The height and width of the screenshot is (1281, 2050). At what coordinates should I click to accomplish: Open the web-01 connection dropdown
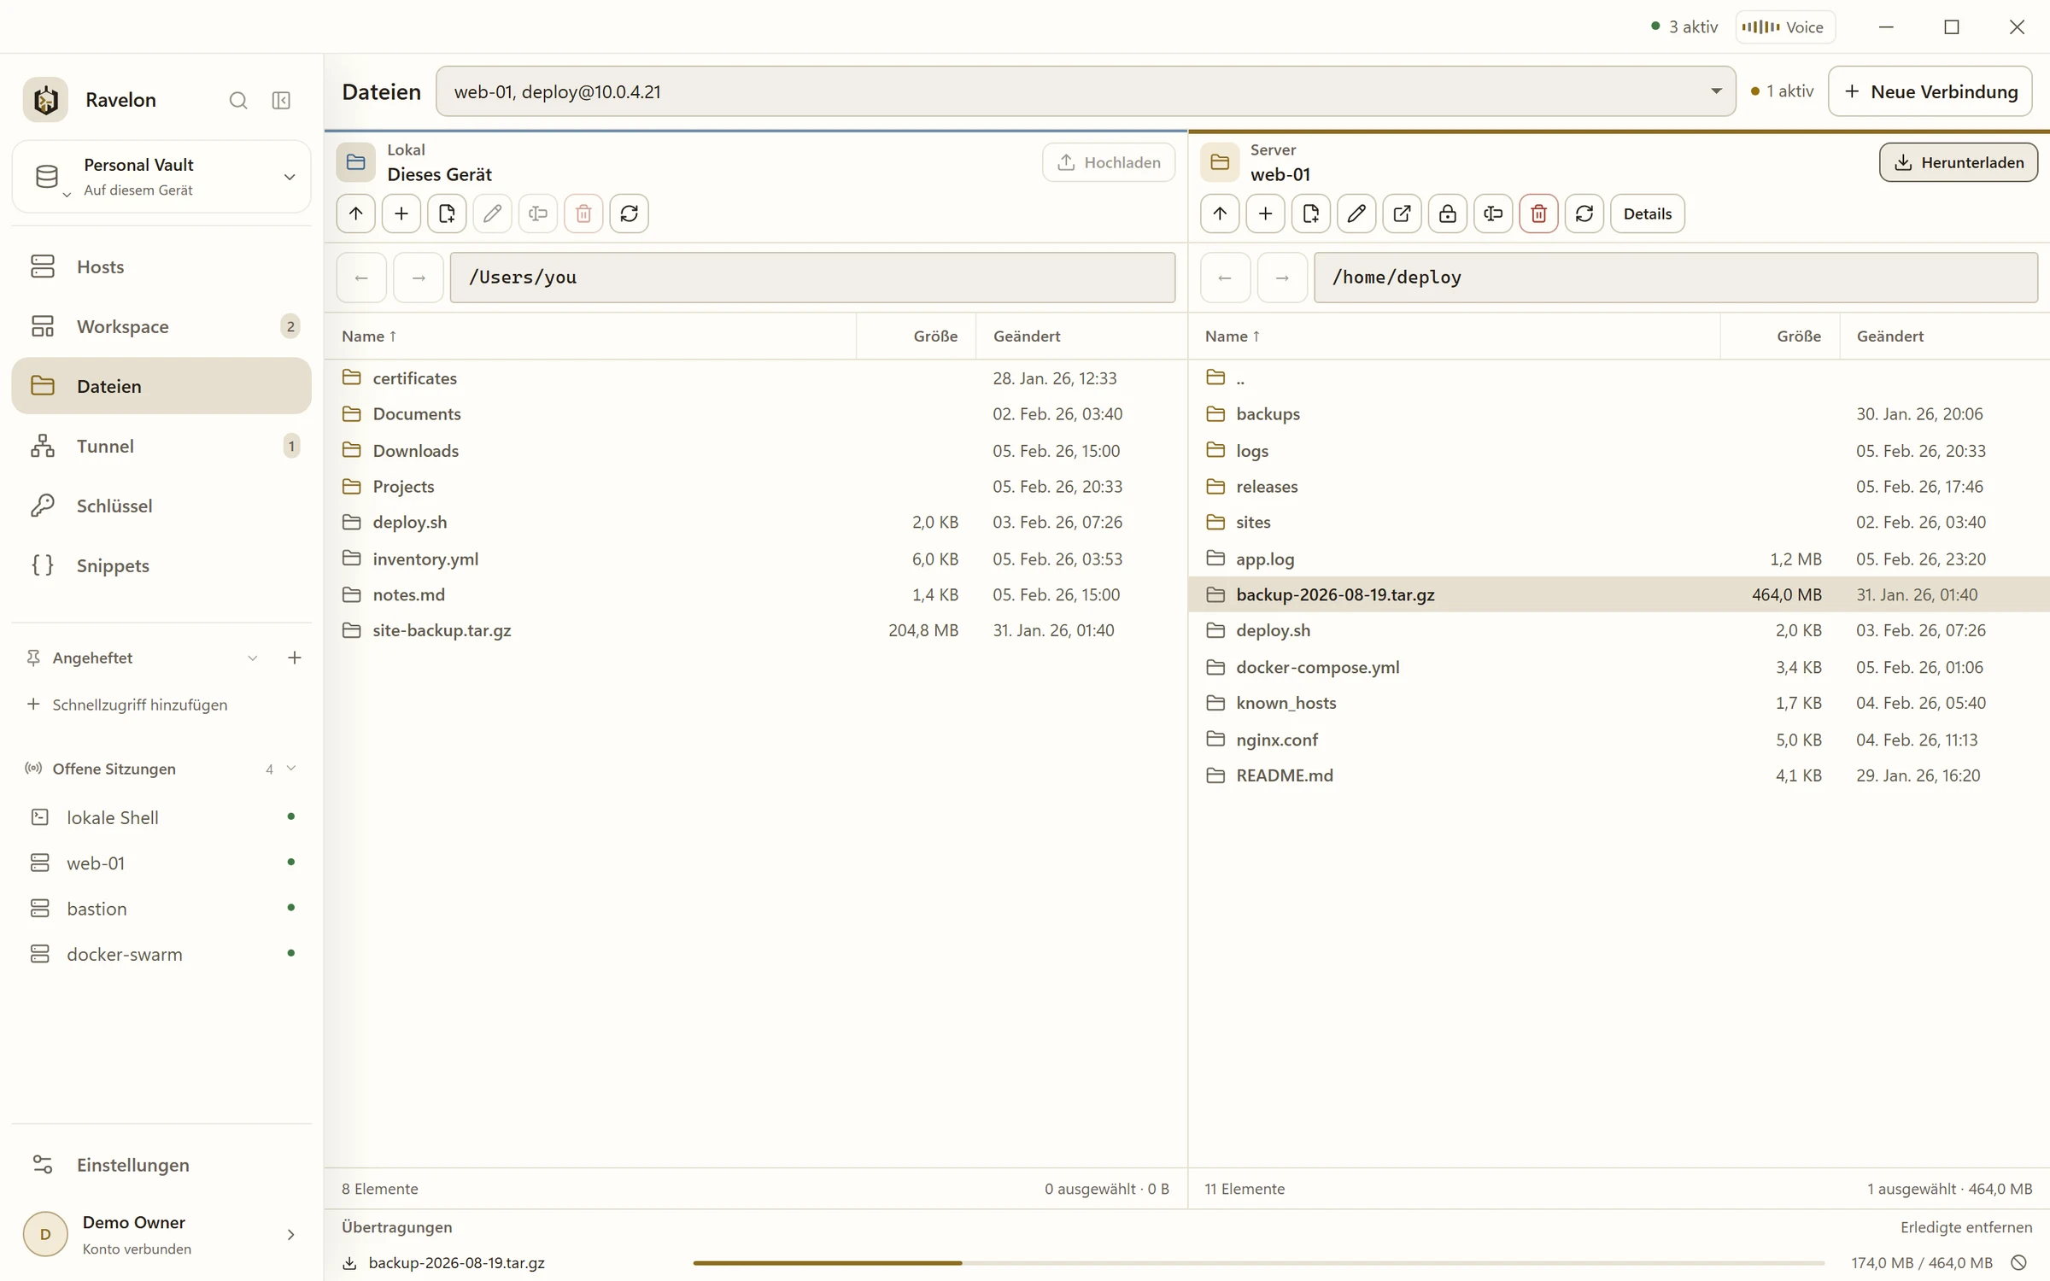click(x=1086, y=91)
